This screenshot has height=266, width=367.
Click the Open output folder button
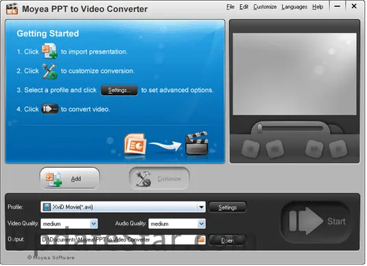point(228,240)
